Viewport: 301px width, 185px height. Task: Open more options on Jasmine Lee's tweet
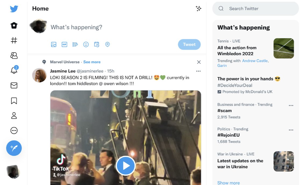pyautogui.click(x=198, y=71)
